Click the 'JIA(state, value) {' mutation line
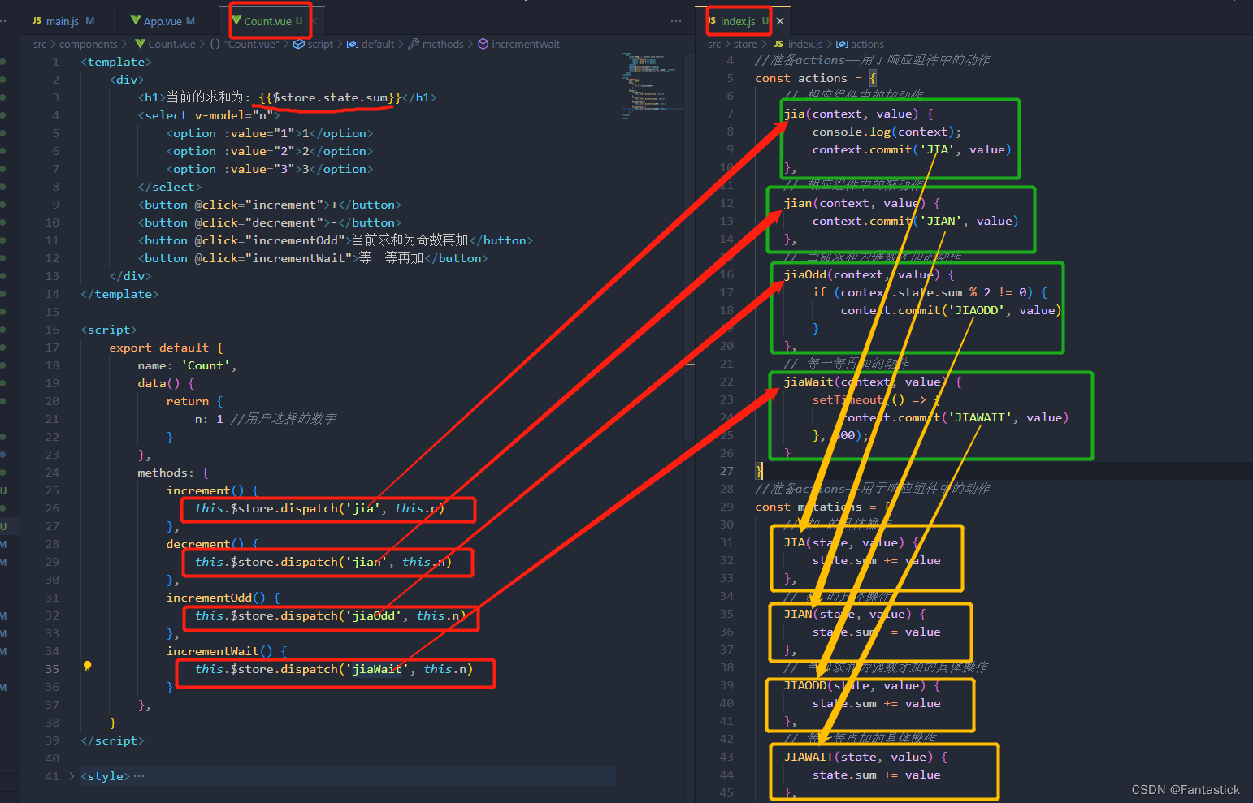Screen dimensions: 1253x803 pyautogui.click(x=851, y=542)
